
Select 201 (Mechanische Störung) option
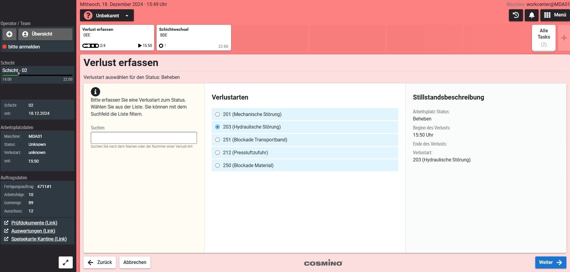pos(218,114)
